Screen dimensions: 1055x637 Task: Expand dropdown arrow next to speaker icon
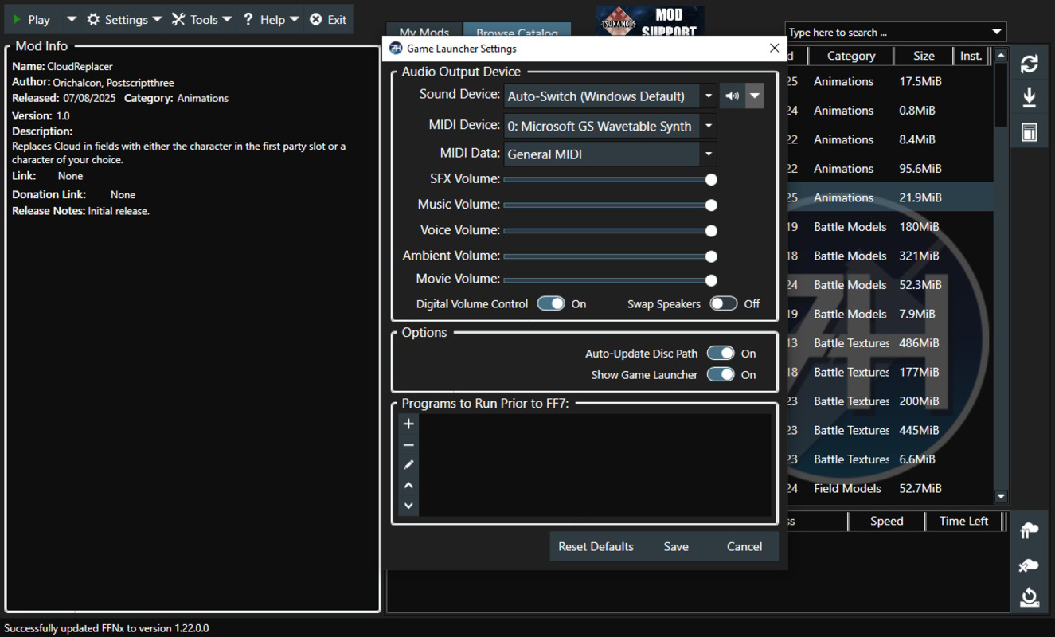point(755,96)
